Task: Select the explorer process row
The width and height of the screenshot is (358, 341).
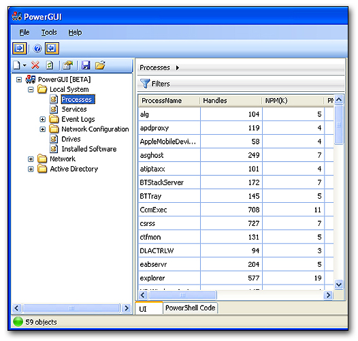Action: pyautogui.click(x=236, y=278)
